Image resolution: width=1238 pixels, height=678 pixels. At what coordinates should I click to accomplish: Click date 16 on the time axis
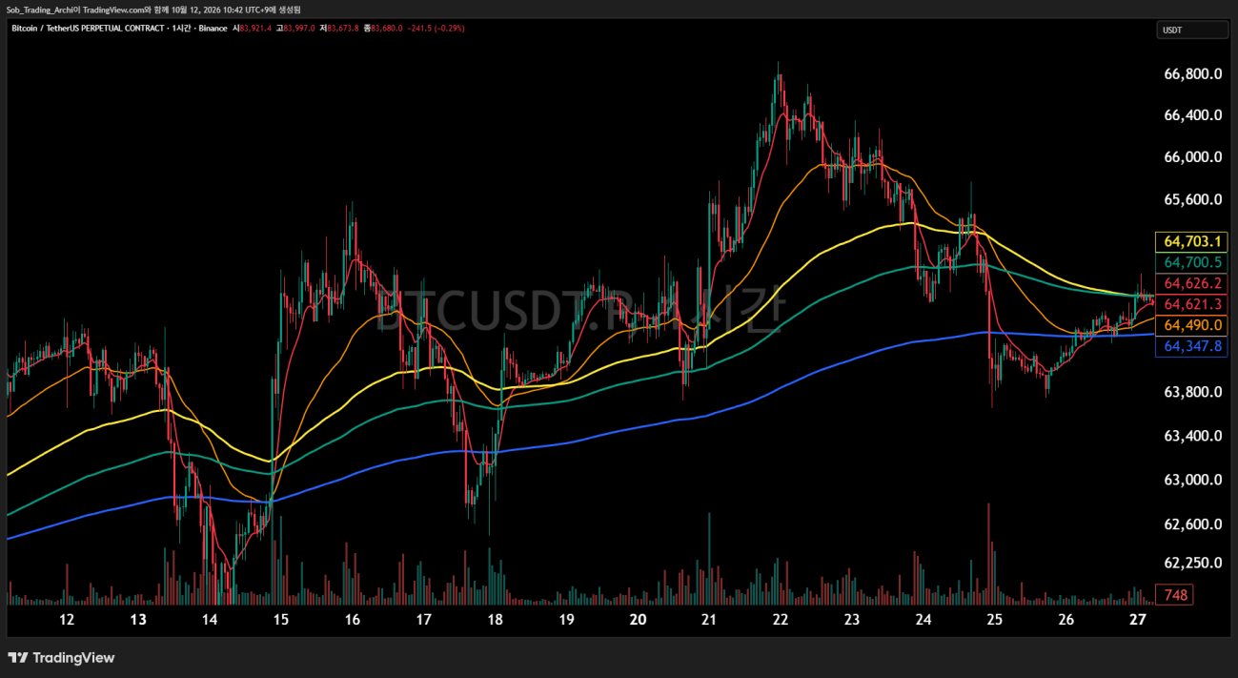click(x=353, y=620)
